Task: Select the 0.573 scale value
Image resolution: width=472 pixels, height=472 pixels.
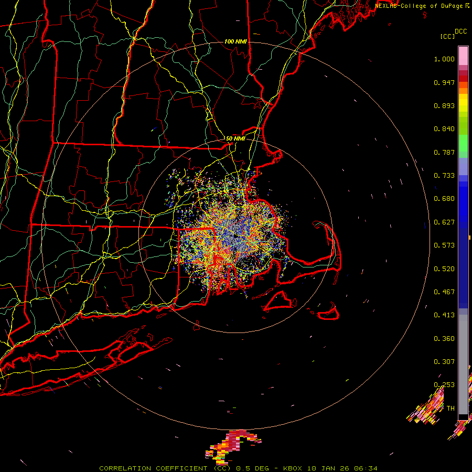Action: [x=444, y=245]
